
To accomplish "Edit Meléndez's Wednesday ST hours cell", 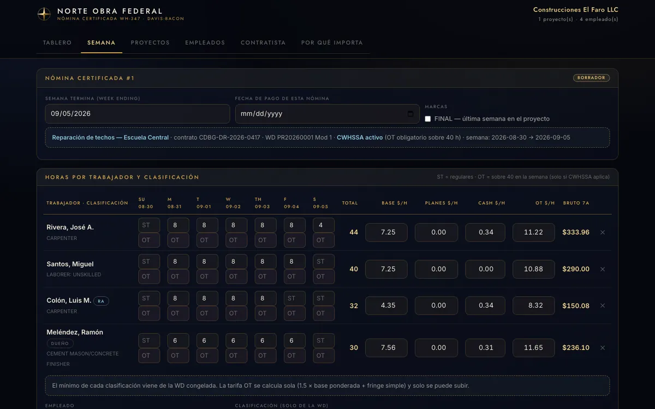I will (x=236, y=341).
